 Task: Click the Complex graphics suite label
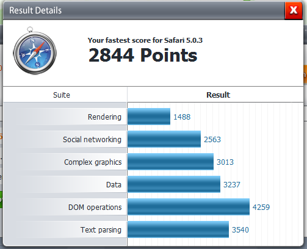93,162
